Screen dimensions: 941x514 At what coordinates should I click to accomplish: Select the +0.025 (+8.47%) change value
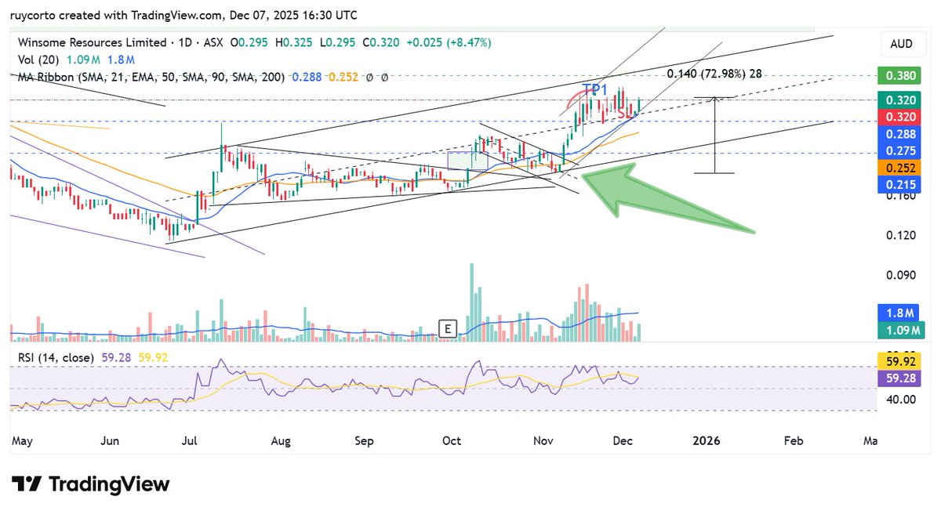[447, 42]
